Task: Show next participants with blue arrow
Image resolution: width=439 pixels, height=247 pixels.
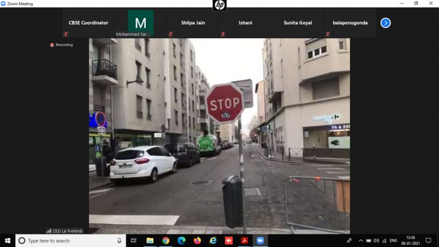Action: click(x=385, y=23)
